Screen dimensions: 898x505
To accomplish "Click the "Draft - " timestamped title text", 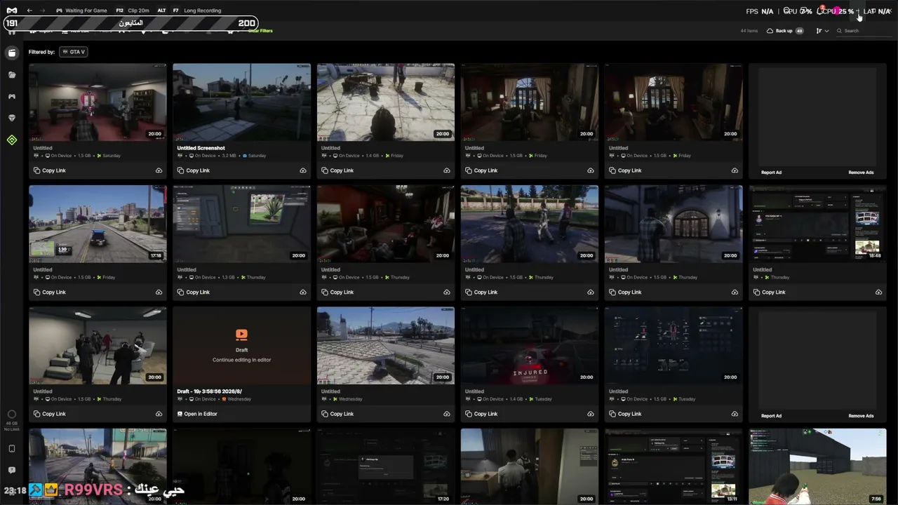I will pyautogui.click(x=209, y=391).
